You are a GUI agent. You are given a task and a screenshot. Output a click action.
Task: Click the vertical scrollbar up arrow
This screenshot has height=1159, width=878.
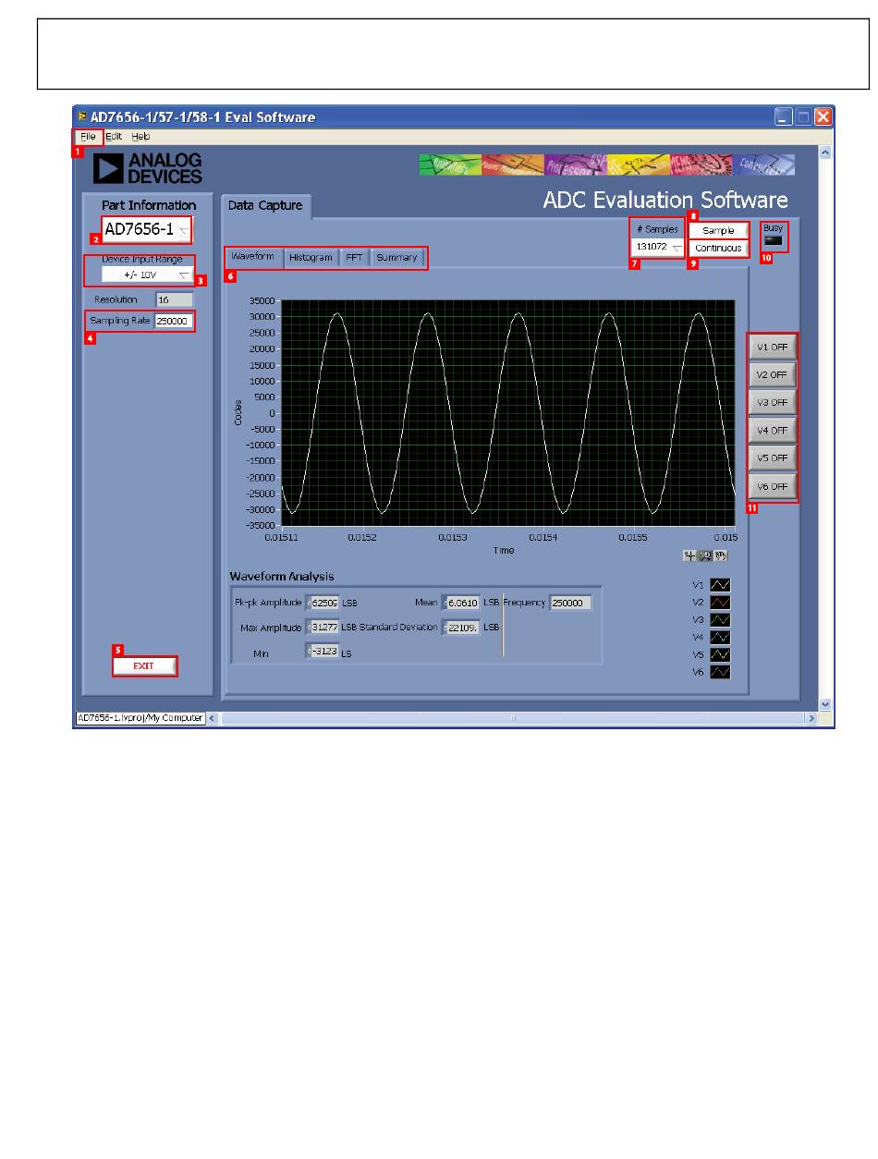pos(824,152)
